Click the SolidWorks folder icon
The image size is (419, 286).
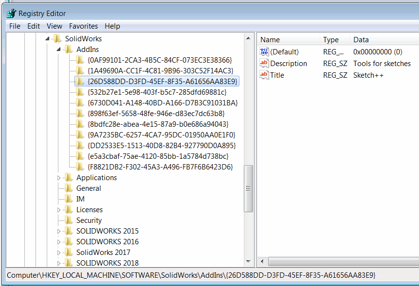[57, 39]
